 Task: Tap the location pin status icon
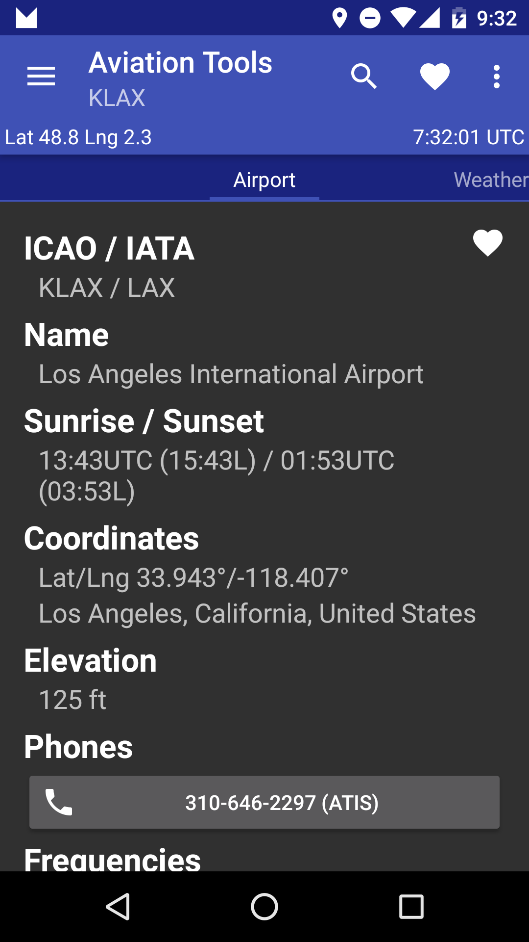pos(339,18)
